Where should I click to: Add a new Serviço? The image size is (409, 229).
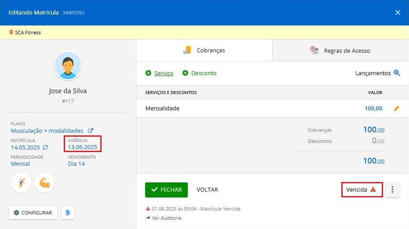(x=159, y=73)
